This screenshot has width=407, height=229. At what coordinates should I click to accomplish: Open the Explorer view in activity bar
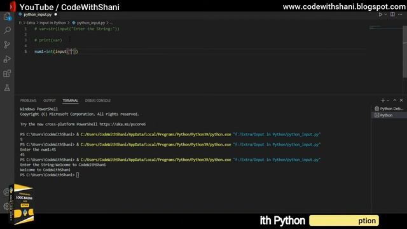click(7, 17)
